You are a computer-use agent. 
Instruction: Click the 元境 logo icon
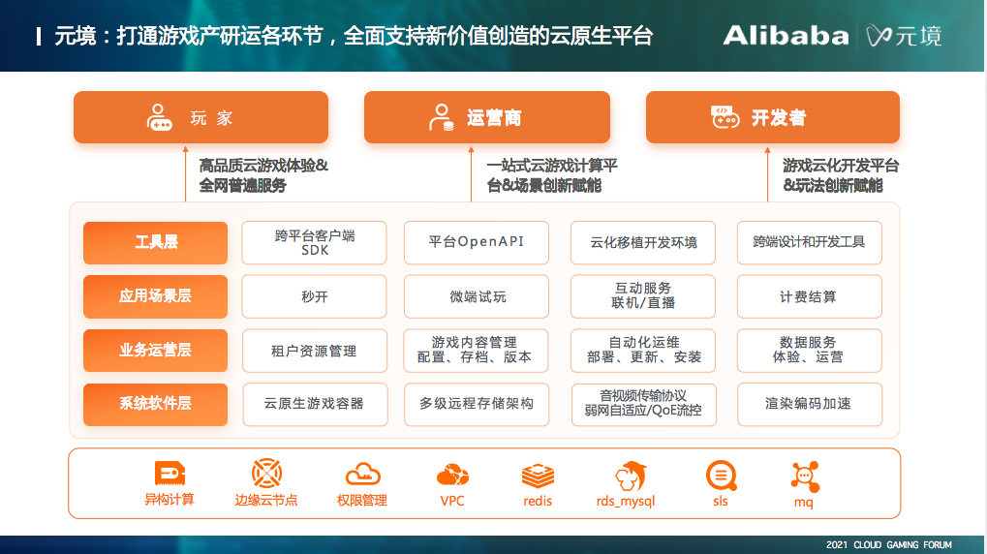pos(879,36)
